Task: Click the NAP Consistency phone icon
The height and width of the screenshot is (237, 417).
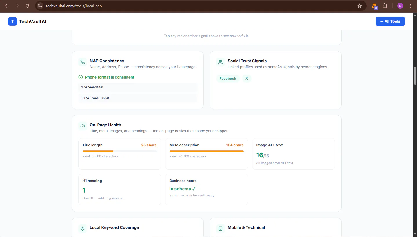Action: point(83,62)
